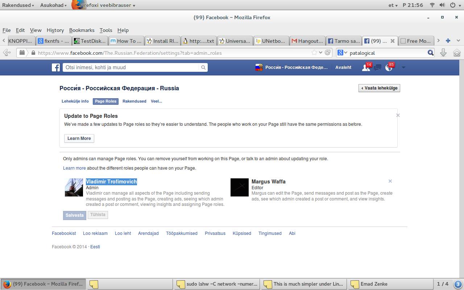The width and height of the screenshot is (464, 290).
Task: Click Google search engine icon
Action: (340, 53)
